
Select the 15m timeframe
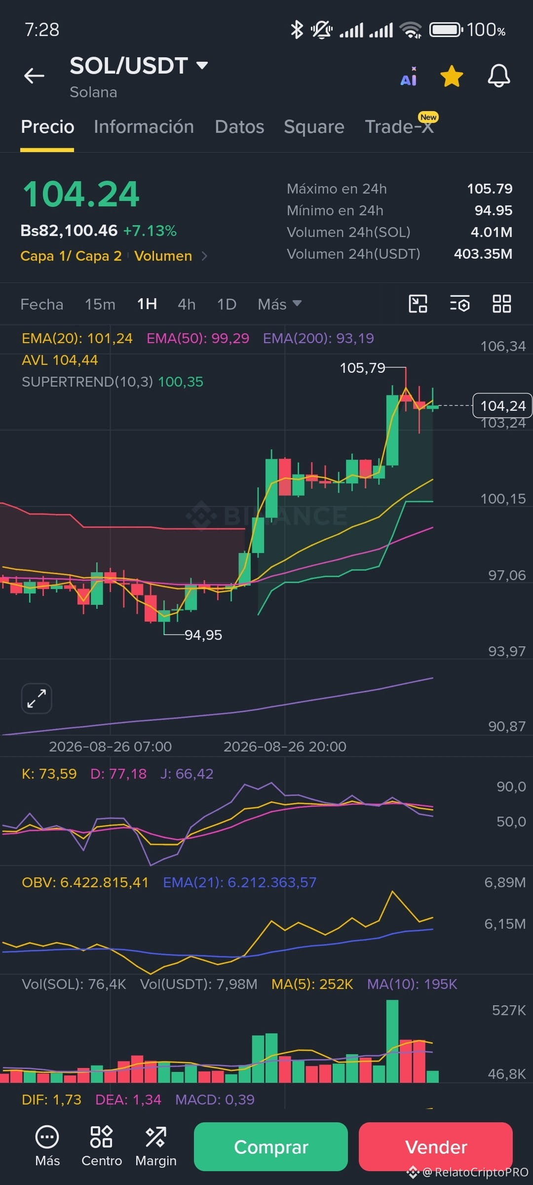(x=100, y=304)
